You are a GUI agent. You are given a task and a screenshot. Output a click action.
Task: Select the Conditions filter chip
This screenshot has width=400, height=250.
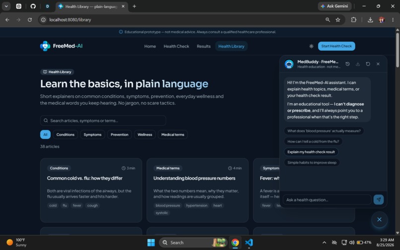click(x=66, y=134)
